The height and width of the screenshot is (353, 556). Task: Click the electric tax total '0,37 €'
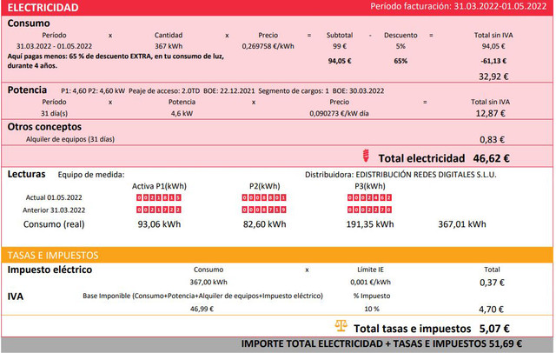(492, 283)
